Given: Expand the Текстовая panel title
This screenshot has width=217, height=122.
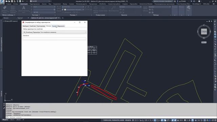Looking at the screenshot, I should (36, 15).
